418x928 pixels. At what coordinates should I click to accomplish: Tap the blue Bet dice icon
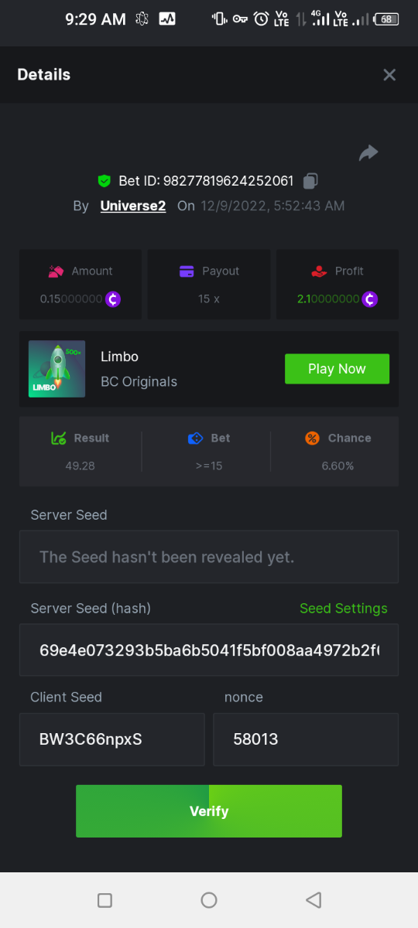tap(195, 438)
